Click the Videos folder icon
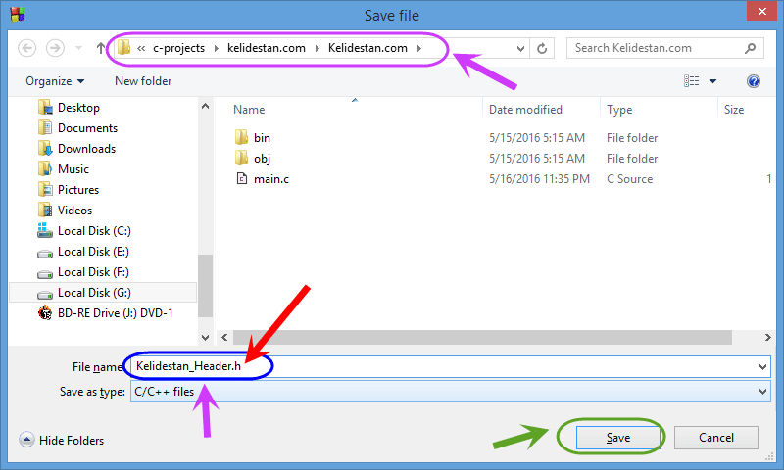This screenshot has width=784, height=470. point(45,211)
